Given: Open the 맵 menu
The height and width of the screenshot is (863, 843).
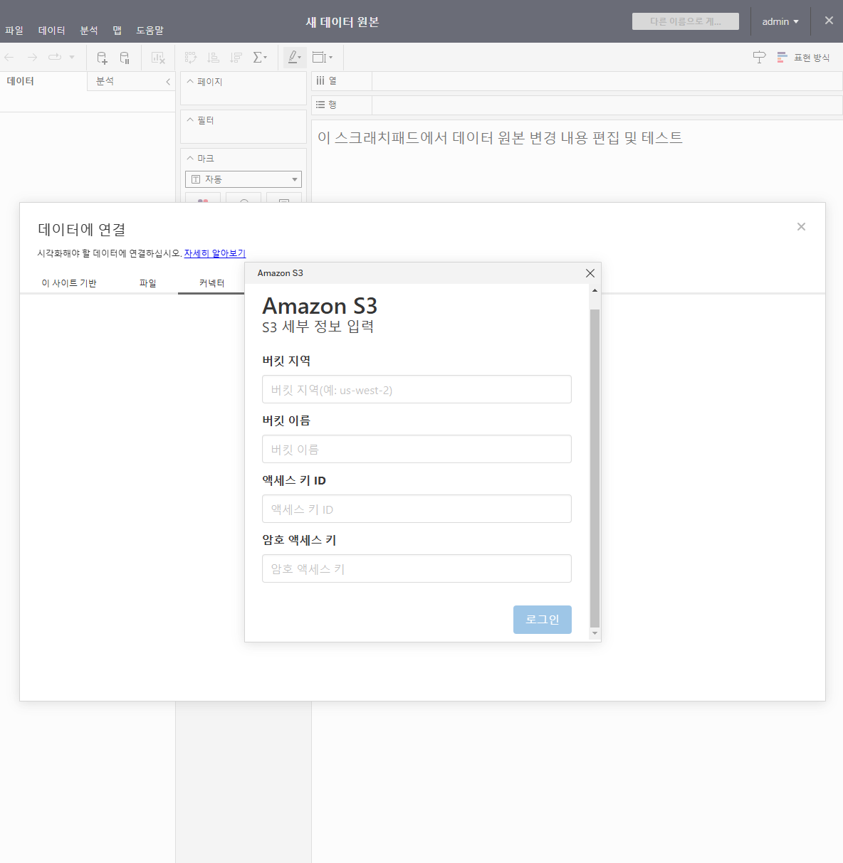Looking at the screenshot, I should (117, 31).
